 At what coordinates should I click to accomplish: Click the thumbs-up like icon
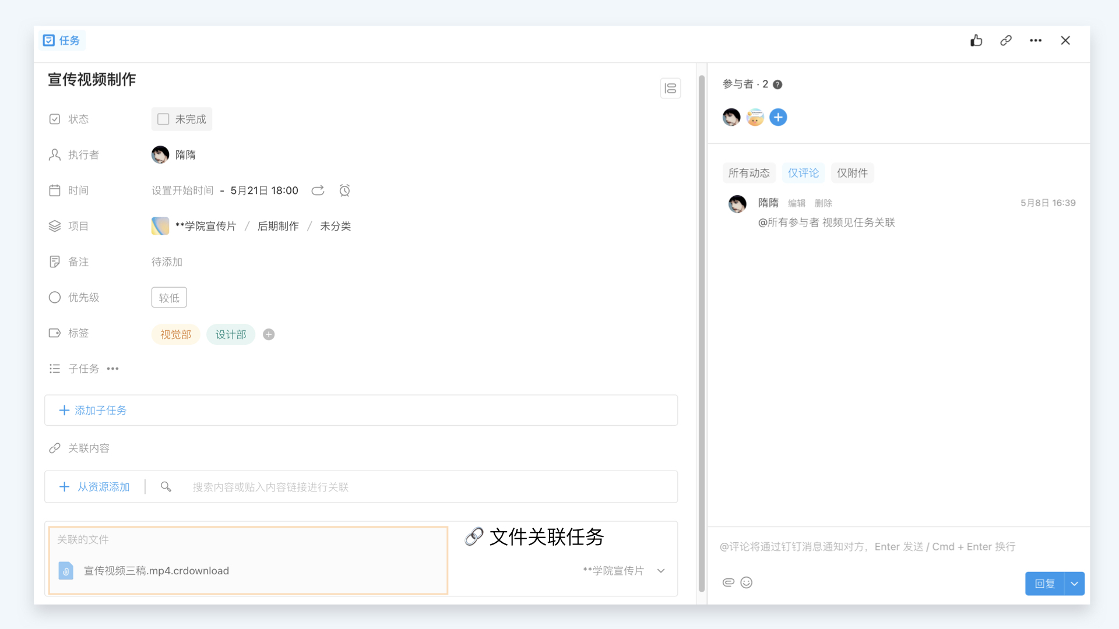(x=976, y=40)
